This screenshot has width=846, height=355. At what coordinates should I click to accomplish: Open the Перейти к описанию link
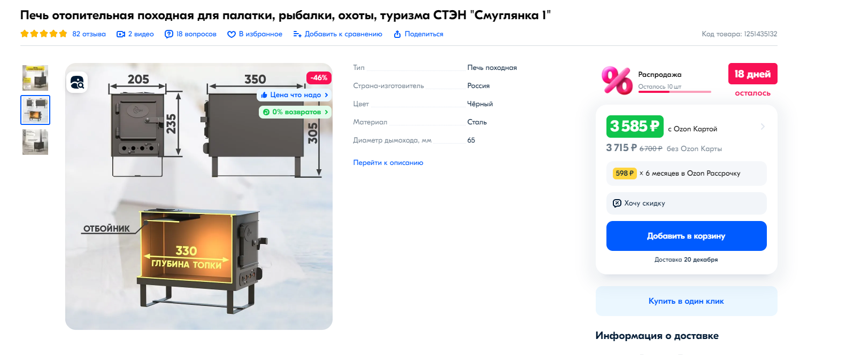(x=388, y=163)
